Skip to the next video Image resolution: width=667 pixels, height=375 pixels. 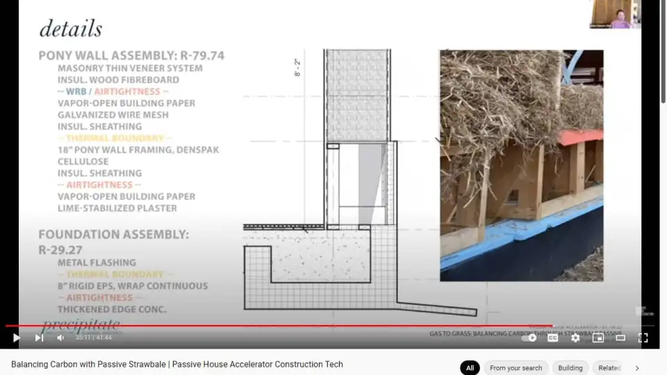(x=39, y=337)
